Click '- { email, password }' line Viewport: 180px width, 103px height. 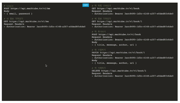[x=18, y=14]
